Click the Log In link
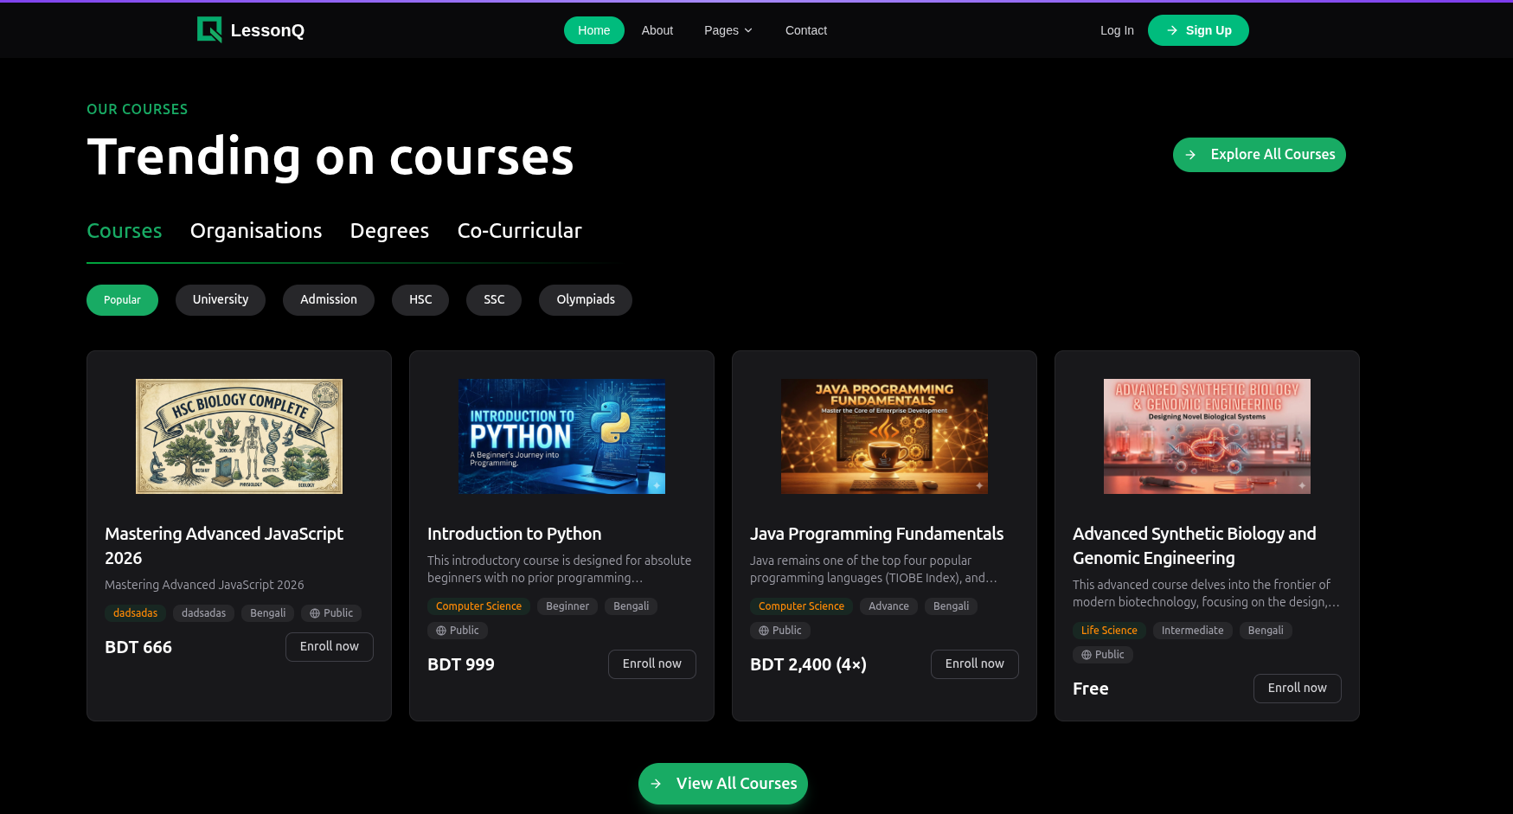 coord(1117,29)
